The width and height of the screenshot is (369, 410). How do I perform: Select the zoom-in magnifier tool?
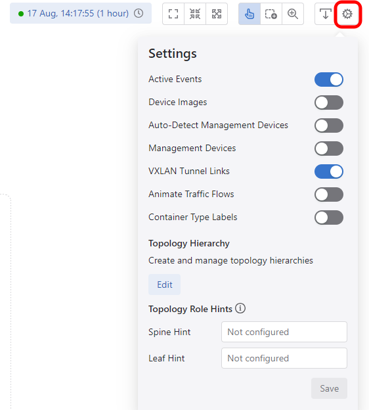[293, 14]
